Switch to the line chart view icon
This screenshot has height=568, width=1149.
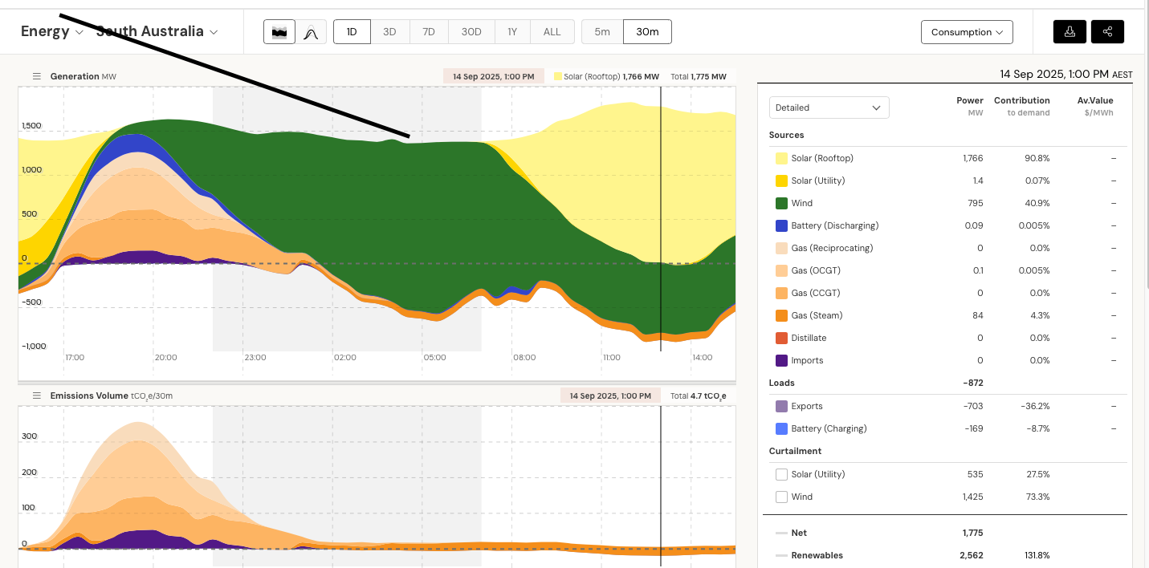pyautogui.click(x=311, y=32)
